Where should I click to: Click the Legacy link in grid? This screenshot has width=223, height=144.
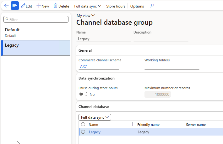pos(95,132)
